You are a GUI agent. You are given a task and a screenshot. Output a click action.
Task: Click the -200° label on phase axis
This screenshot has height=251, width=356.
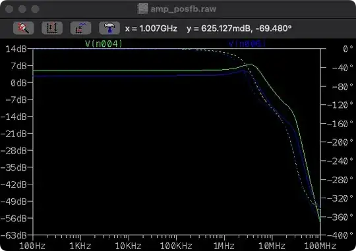(x=340, y=142)
